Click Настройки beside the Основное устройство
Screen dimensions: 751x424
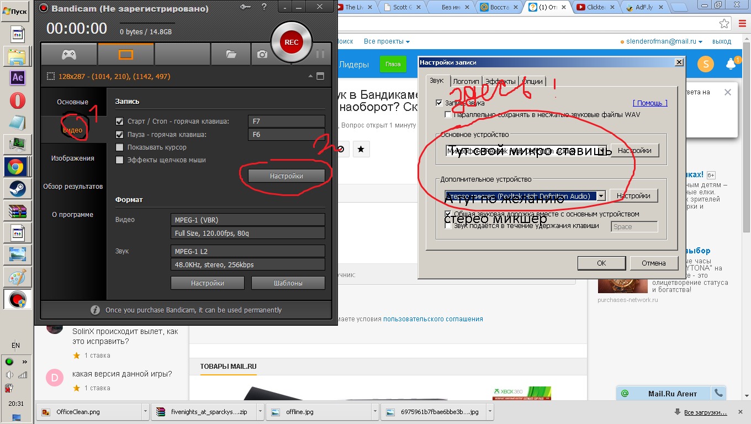pyautogui.click(x=634, y=151)
